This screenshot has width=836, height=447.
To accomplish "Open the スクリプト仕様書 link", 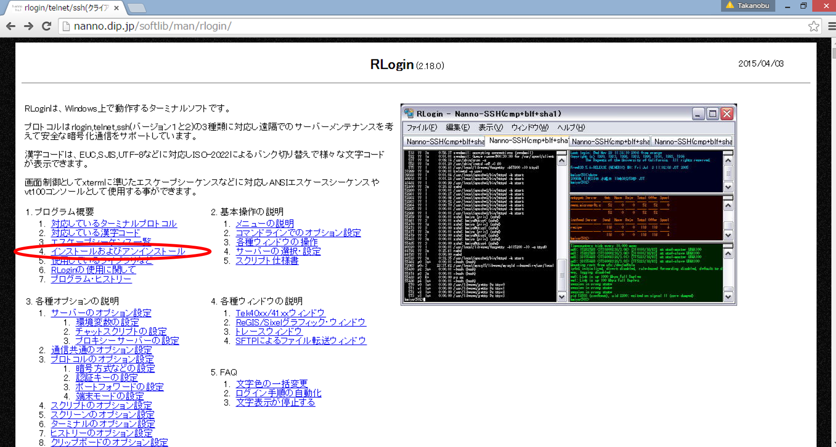I will [x=267, y=261].
